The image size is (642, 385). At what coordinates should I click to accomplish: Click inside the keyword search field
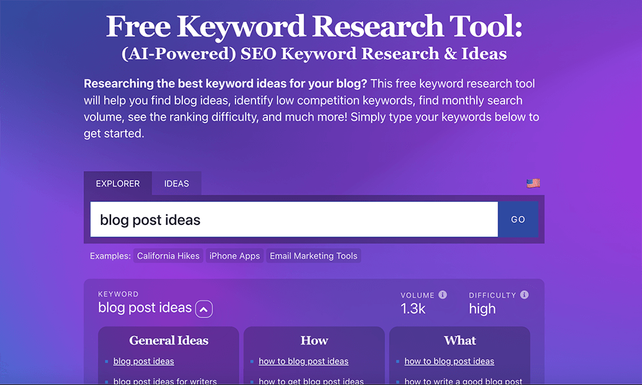click(x=289, y=219)
